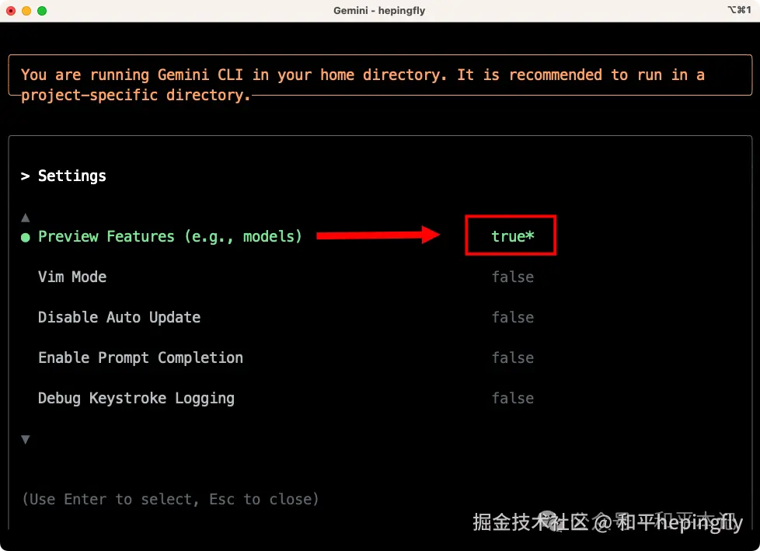Click the green fullscreen window button
This screenshot has width=760, height=551.
point(42,11)
